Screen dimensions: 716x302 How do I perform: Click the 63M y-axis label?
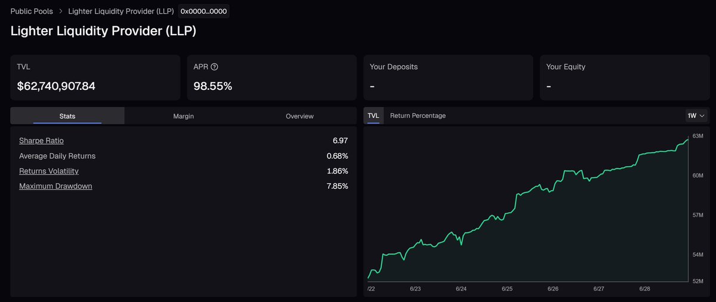point(698,136)
